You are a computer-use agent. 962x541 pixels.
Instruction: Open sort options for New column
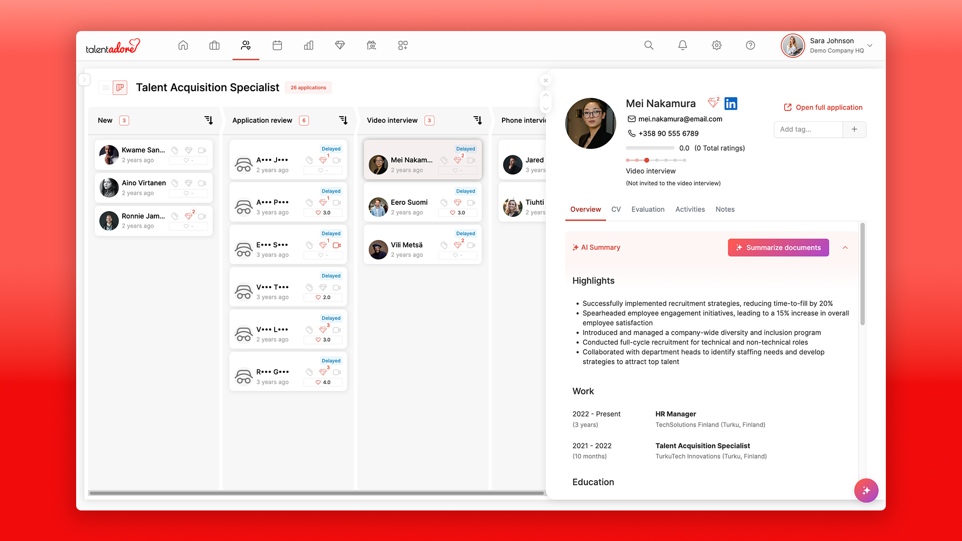tap(208, 120)
